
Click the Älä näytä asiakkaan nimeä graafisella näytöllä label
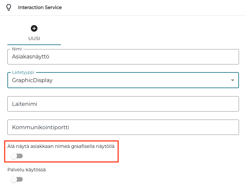pos(63,146)
